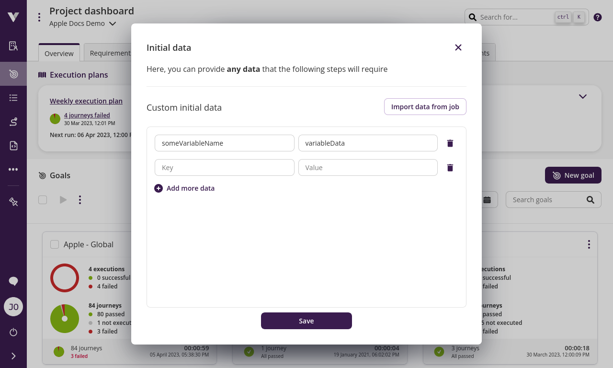Delete the empty Key/Value row

click(450, 168)
